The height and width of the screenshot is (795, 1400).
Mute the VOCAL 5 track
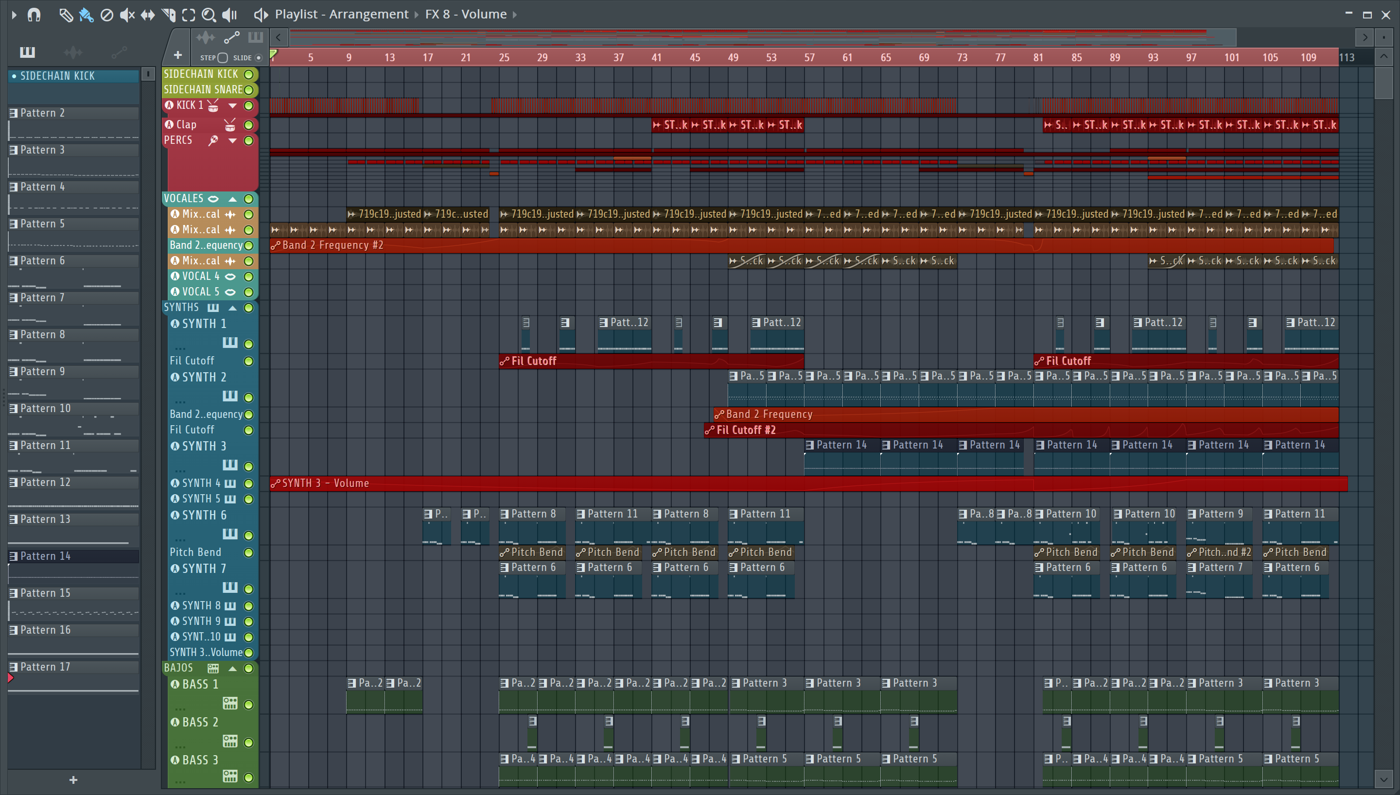click(248, 292)
